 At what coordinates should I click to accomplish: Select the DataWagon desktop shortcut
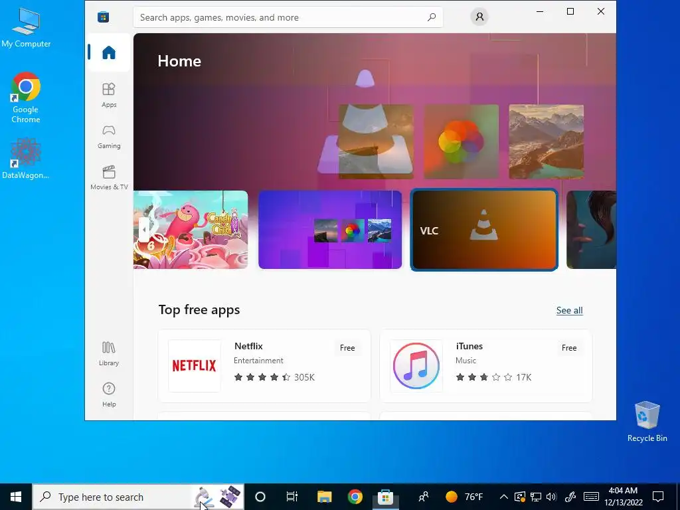(x=26, y=159)
